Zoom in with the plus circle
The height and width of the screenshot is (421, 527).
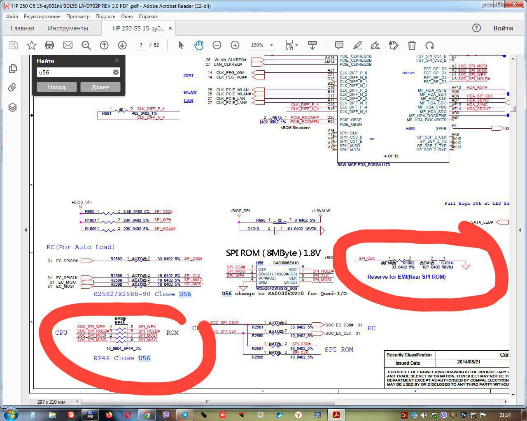(235, 45)
